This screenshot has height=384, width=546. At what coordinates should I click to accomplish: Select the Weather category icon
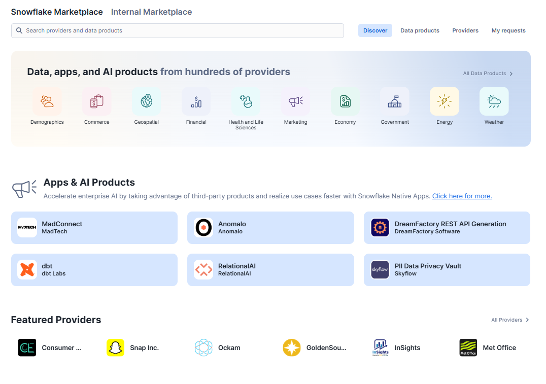click(x=494, y=101)
